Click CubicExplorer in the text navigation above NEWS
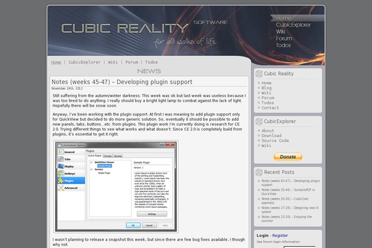The height and width of the screenshot is (248, 372). pyautogui.click(x=84, y=62)
